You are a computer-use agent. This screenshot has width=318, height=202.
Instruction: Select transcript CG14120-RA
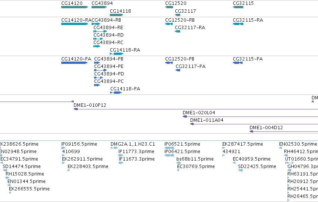75,24
